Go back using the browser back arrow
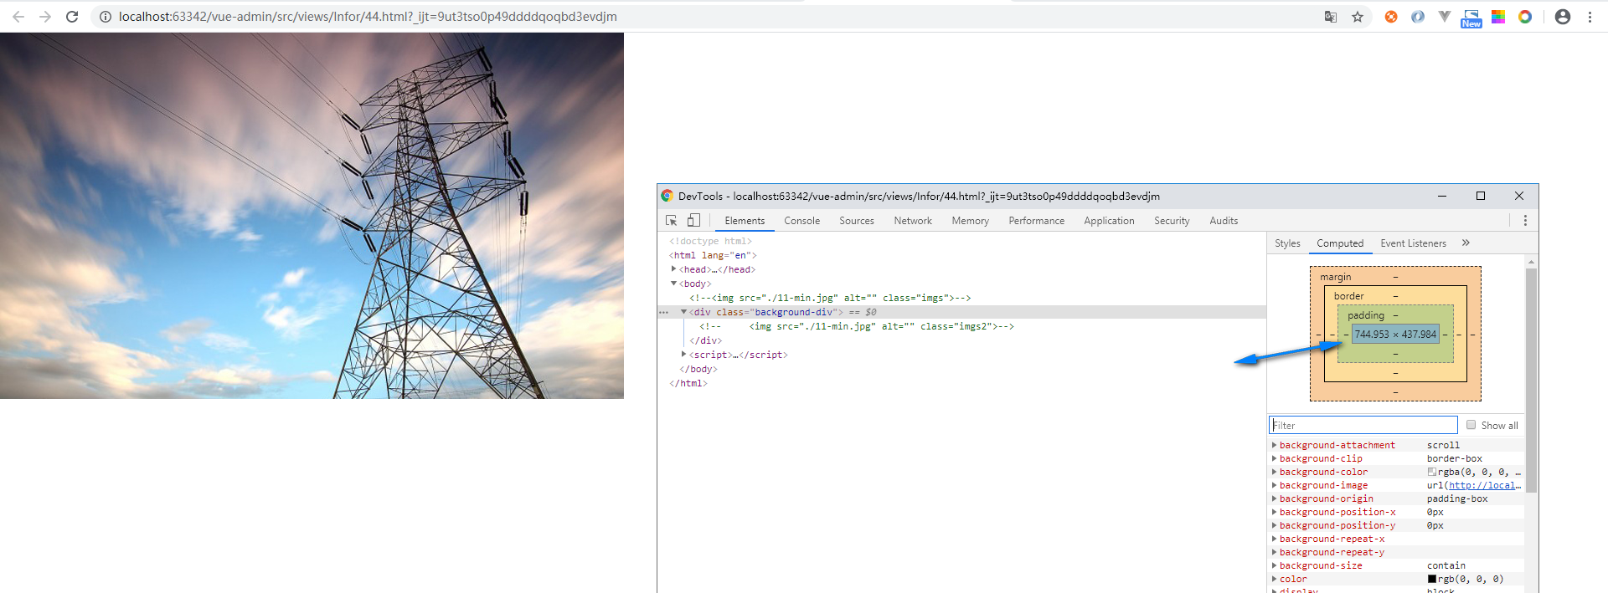 18,17
